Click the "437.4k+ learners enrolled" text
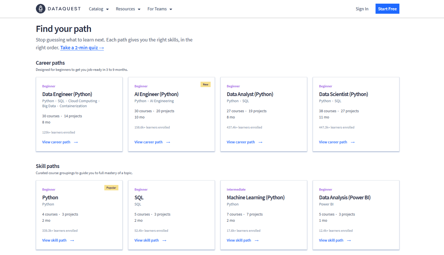444x255 pixels. click(244, 127)
